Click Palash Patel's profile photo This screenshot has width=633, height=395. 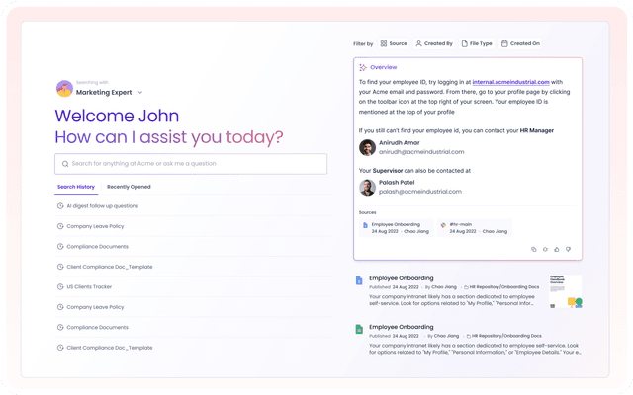(x=367, y=188)
